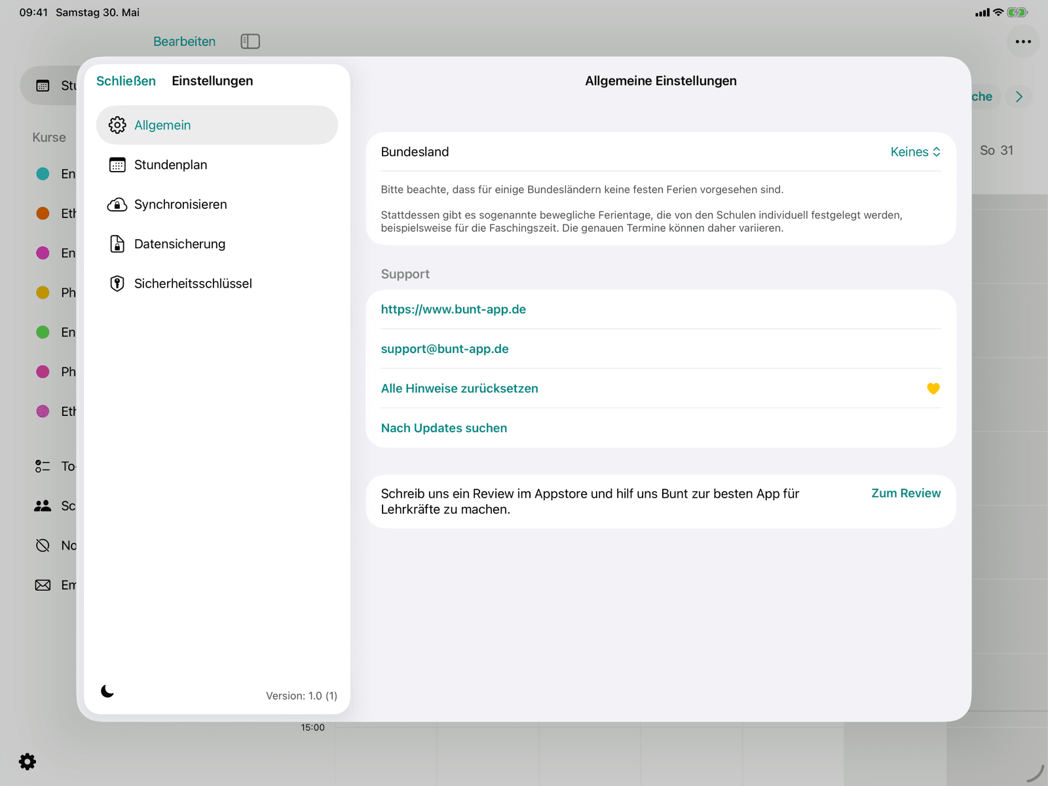Click the Kurse heading in the sidebar
This screenshot has height=786, width=1048.
[x=49, y=138]
